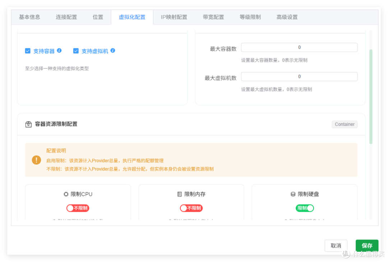Go to the 高级设置 tab
The width and height of the screenshot is (388, 262).
coord(287,17)
